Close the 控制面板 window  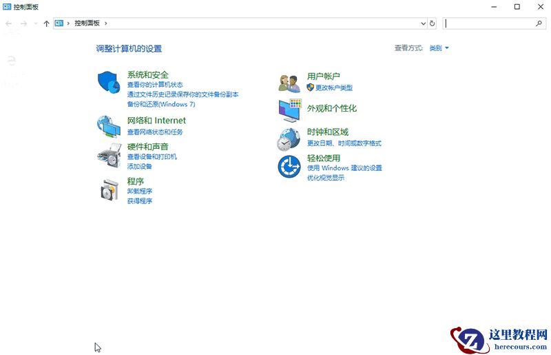coord(541,7)
